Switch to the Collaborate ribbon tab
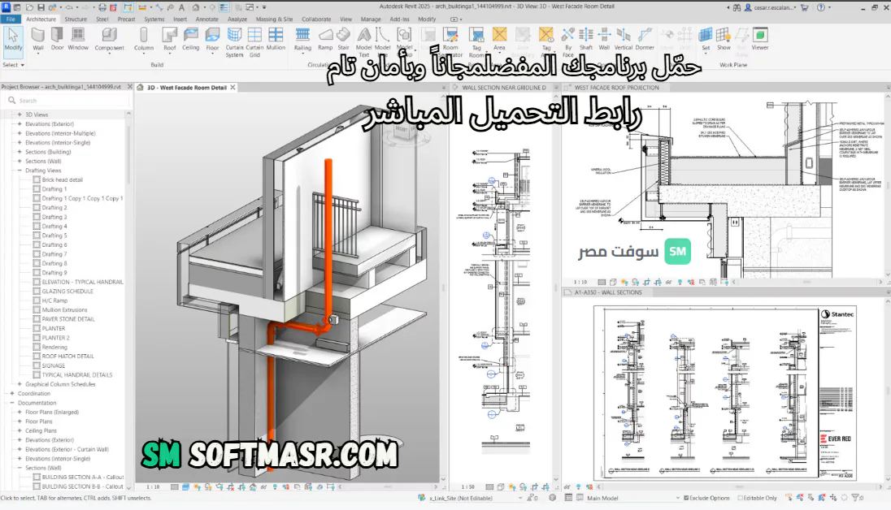This screenshot has height=510, width=891. [x=316, y=19]
